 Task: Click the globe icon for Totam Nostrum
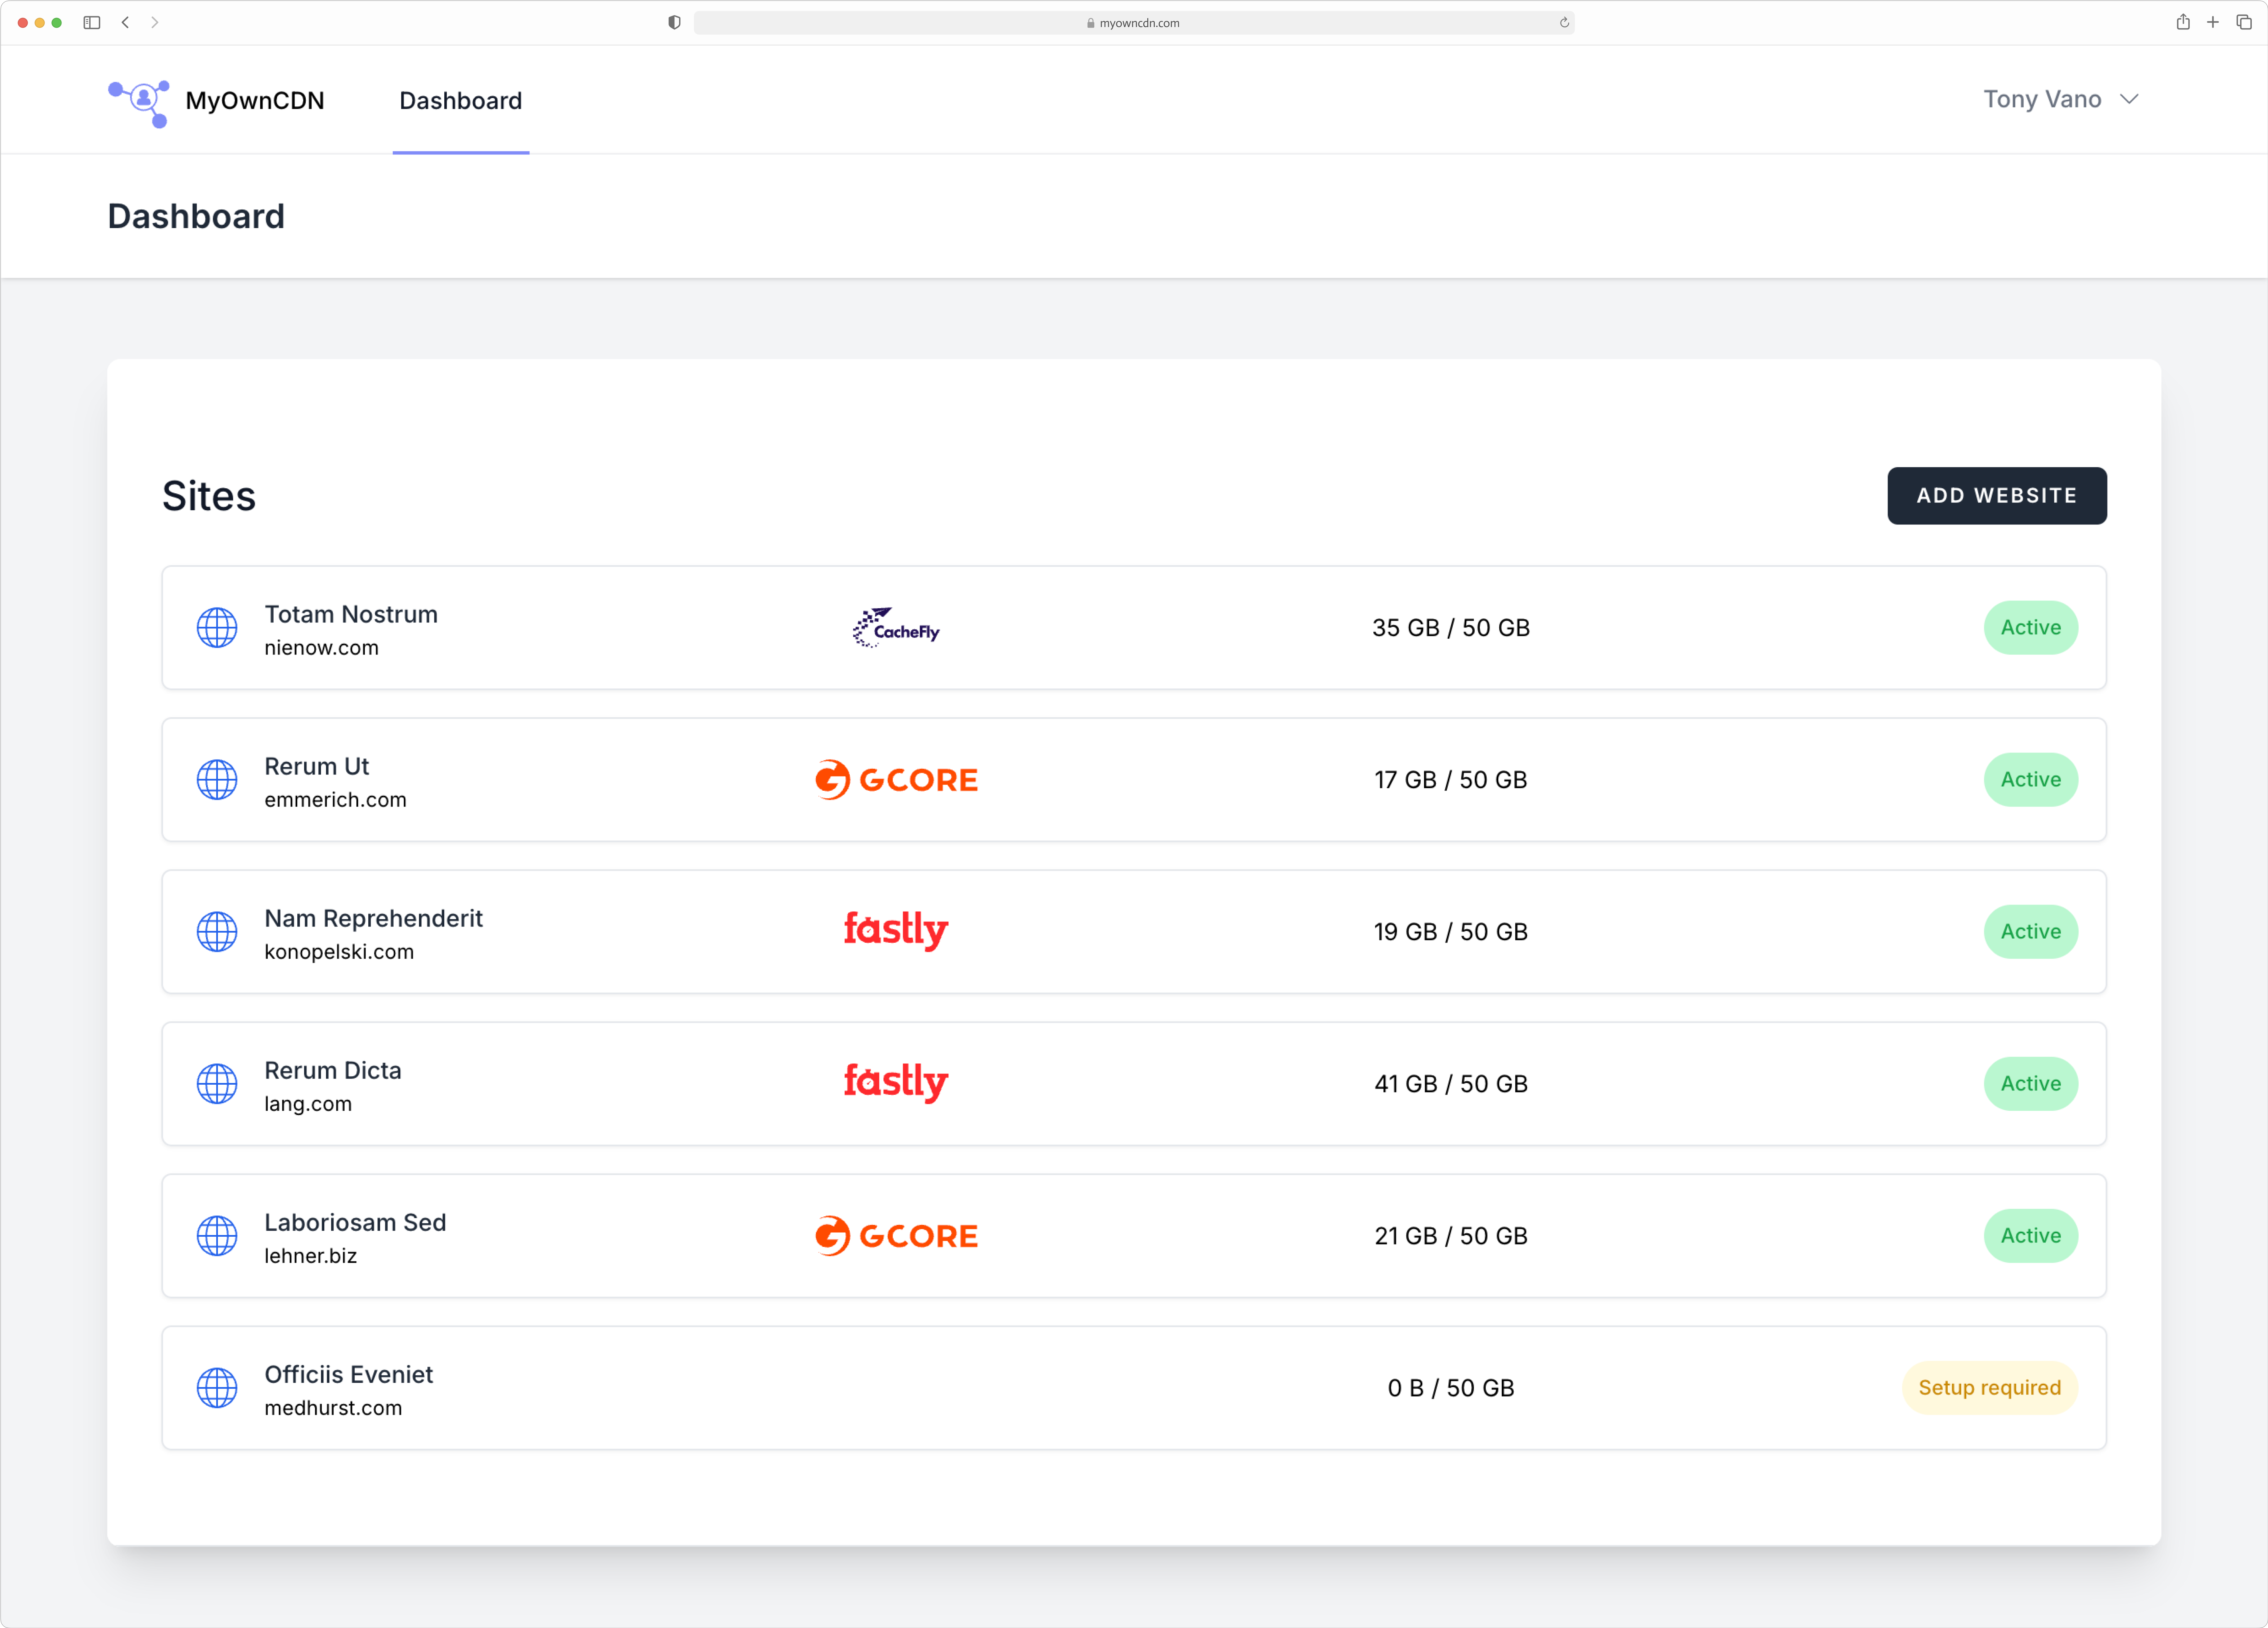[217, 628]
